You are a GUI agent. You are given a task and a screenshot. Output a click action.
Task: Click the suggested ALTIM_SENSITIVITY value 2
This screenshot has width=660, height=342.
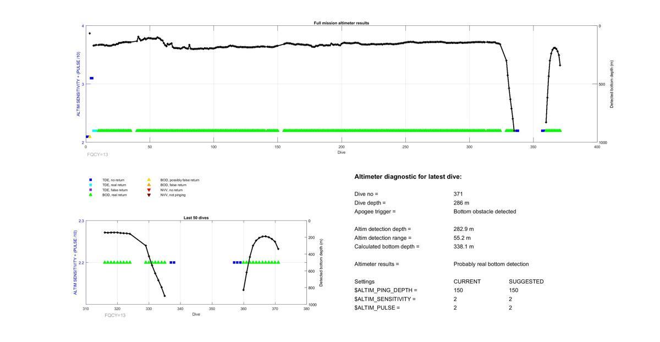[510, 299]
